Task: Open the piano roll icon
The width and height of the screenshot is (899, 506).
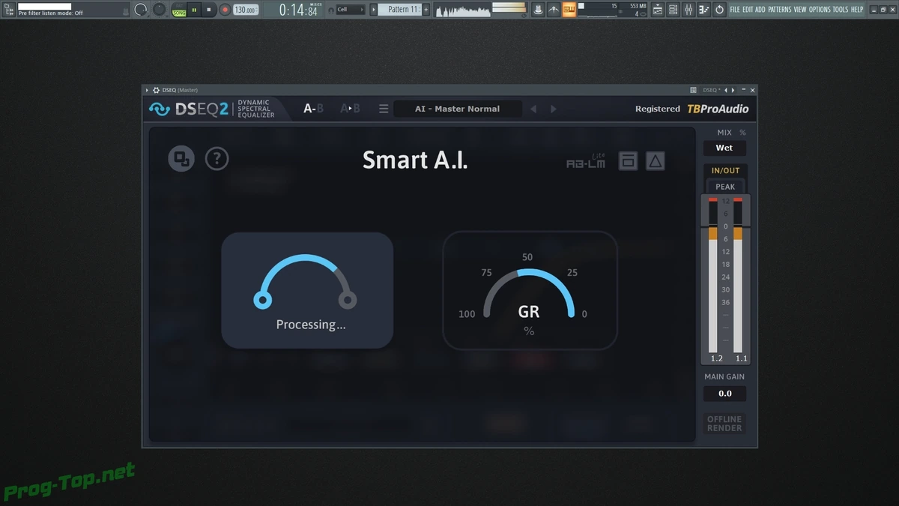Action: [x=703, y=10]
